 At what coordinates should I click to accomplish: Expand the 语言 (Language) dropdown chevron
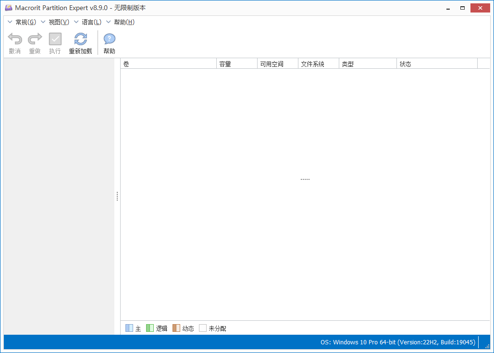pyautogui.click(x=76, y=22)
